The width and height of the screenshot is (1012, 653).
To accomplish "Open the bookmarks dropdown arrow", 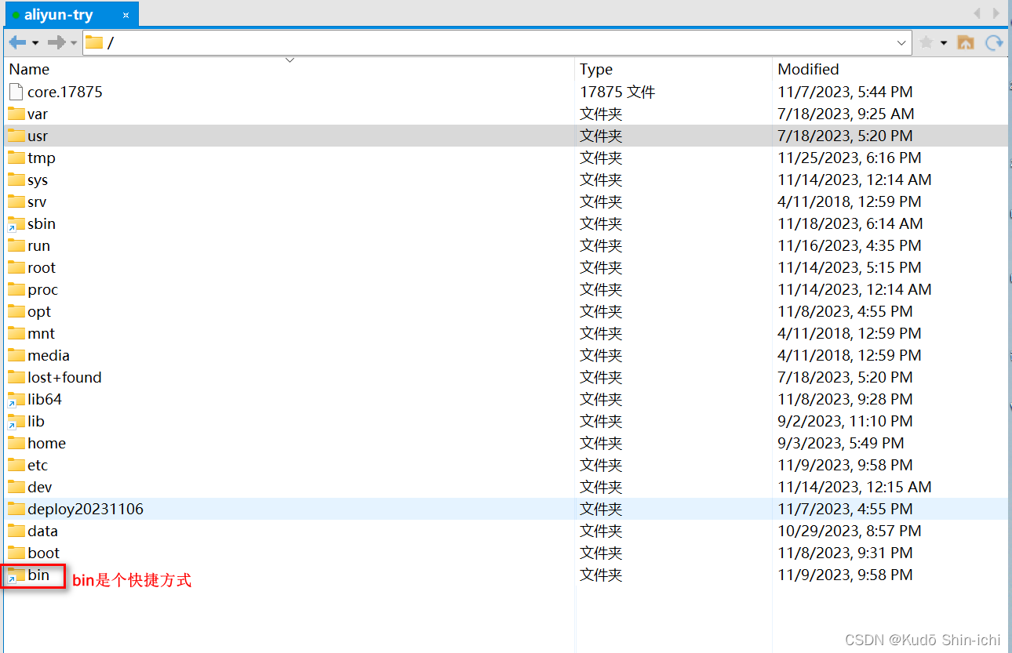I will 944,43.
